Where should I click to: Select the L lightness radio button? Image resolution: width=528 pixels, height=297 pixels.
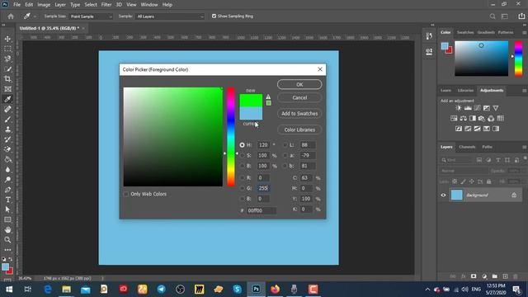285,145
